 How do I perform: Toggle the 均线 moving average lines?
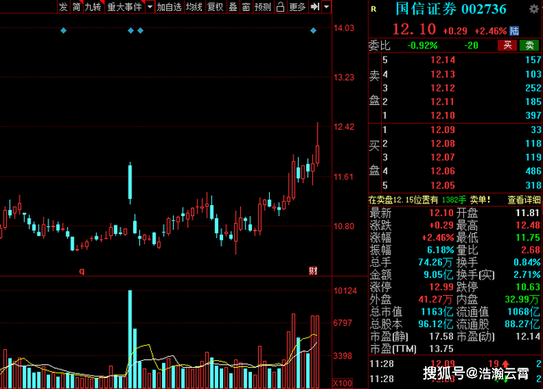[x=194, y=7]
